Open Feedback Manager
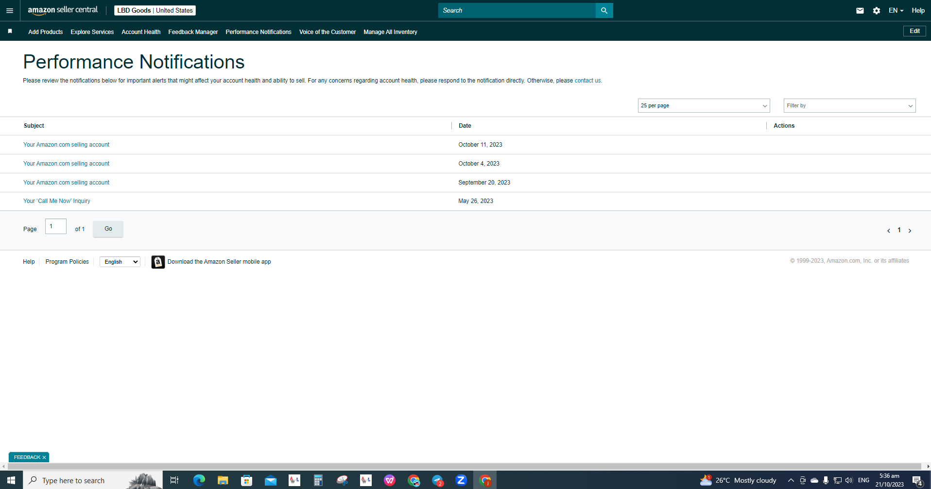The width and height of the screenshot is (931, 489). [x=193, y=32]
